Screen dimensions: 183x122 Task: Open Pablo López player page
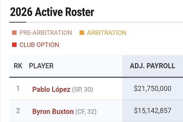[51, 89]
